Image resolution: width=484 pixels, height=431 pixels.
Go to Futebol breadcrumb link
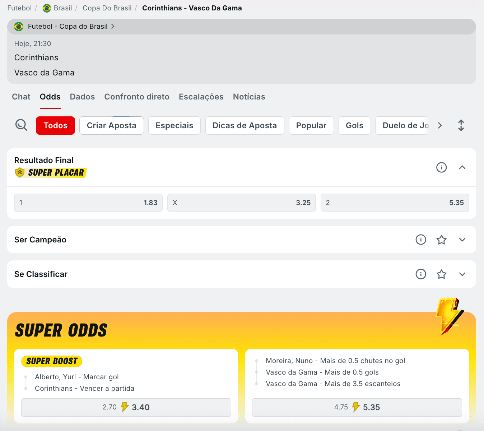(19, 8)
